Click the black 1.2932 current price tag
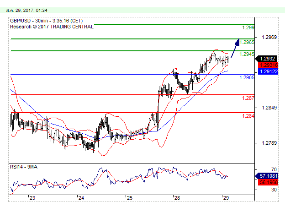The width and height of the screenshot is (285, 207). 267,59
